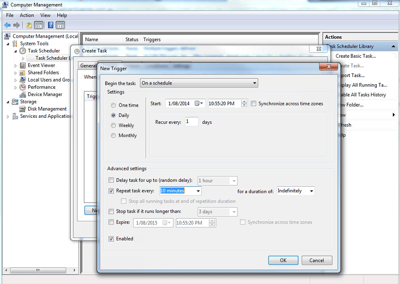
Task: Select the Daily schedule option
Action: pos(113,115)
